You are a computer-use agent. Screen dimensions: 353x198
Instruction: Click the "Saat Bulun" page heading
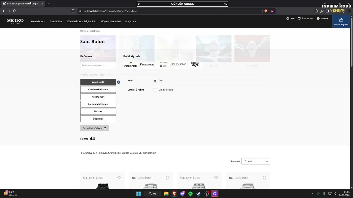click(92, 42)
